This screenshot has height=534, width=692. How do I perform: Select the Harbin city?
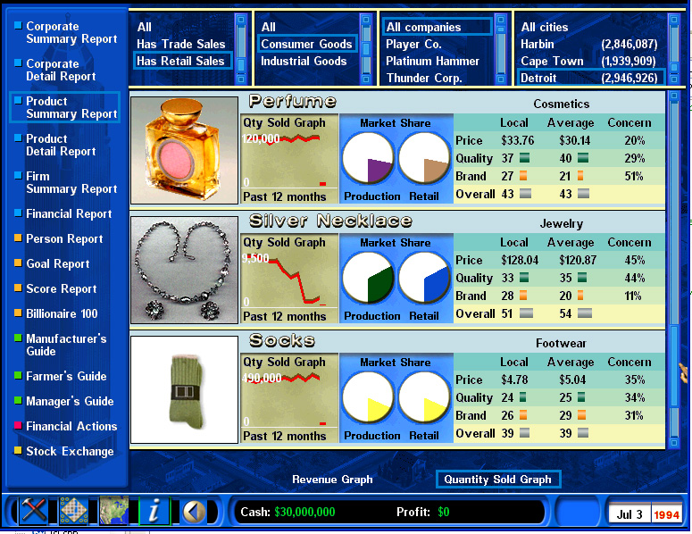(589, 44)
